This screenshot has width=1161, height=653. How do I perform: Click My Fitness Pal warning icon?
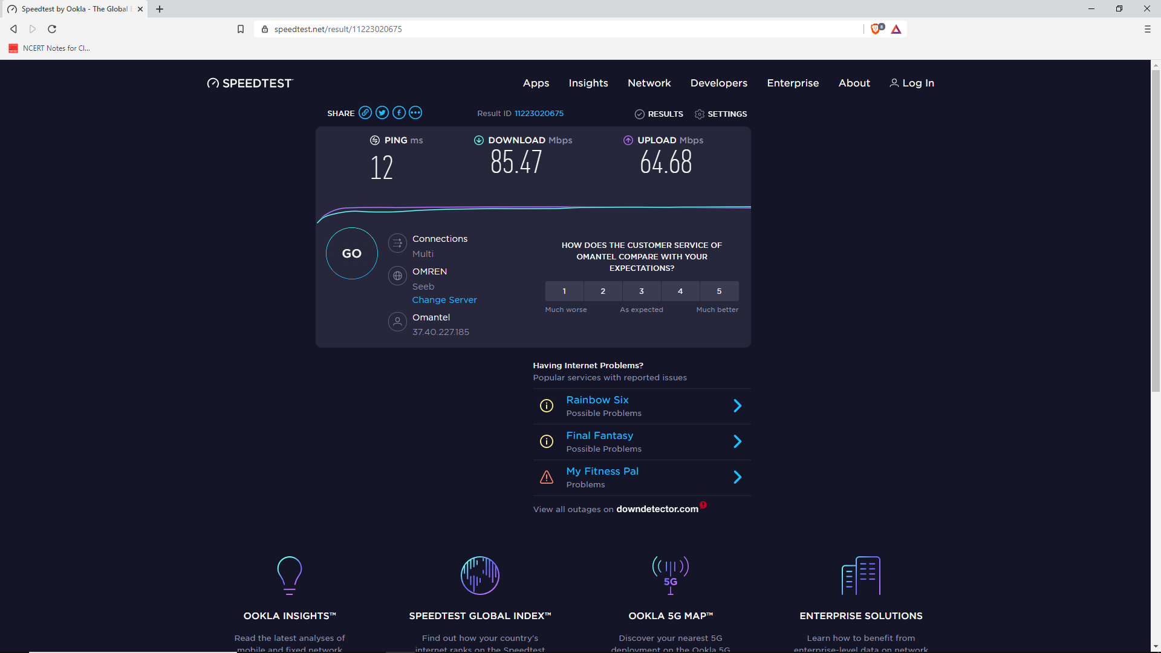(x=547, y=477)
